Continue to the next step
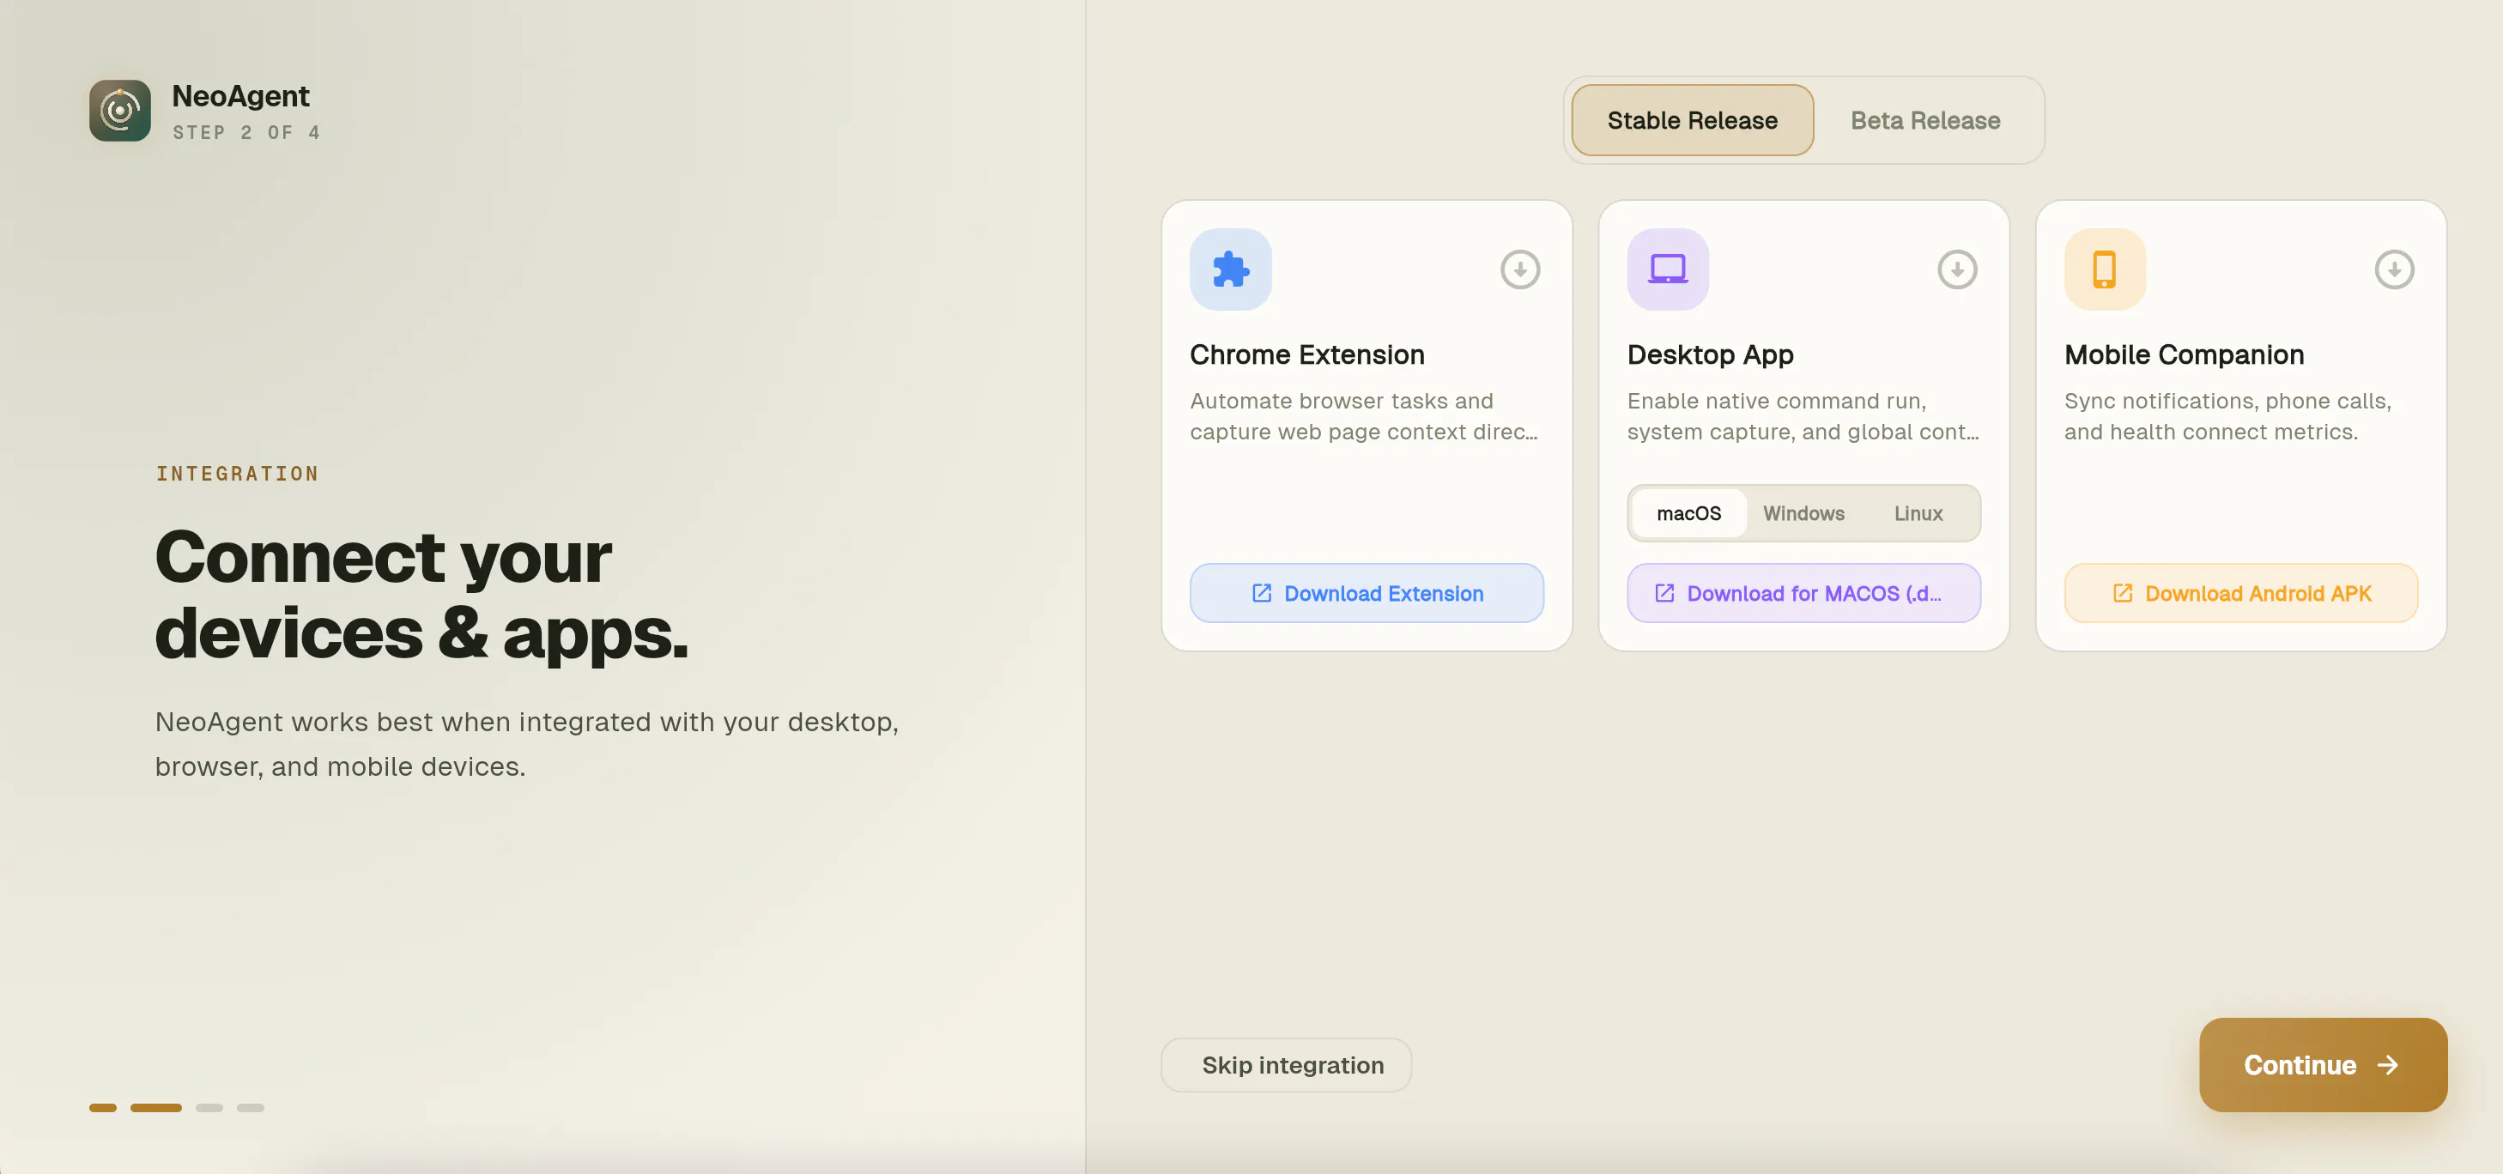This screenshot has height=1174, width=2503. (2324, 1065)
